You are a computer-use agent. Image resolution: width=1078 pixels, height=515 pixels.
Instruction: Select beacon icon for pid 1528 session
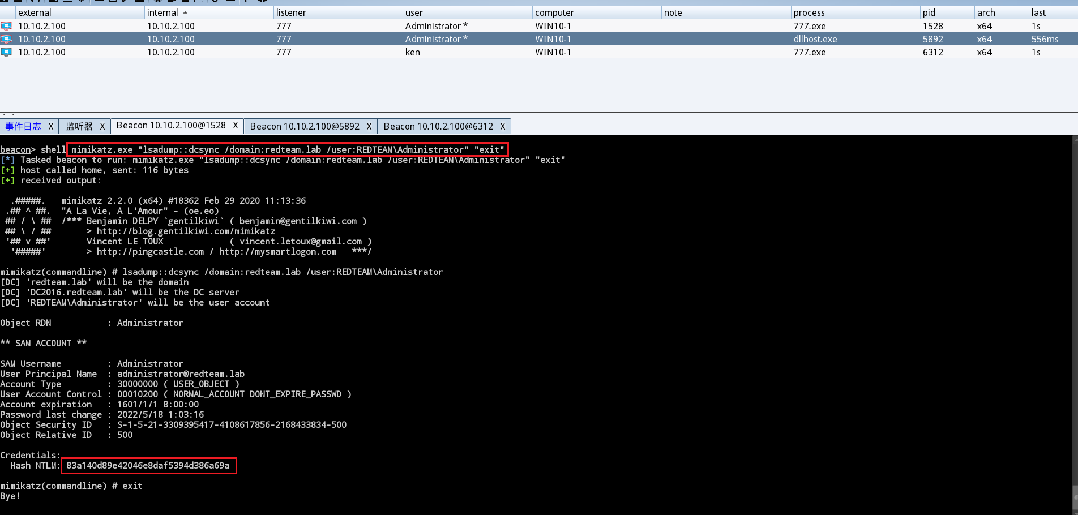coord(6,26)
